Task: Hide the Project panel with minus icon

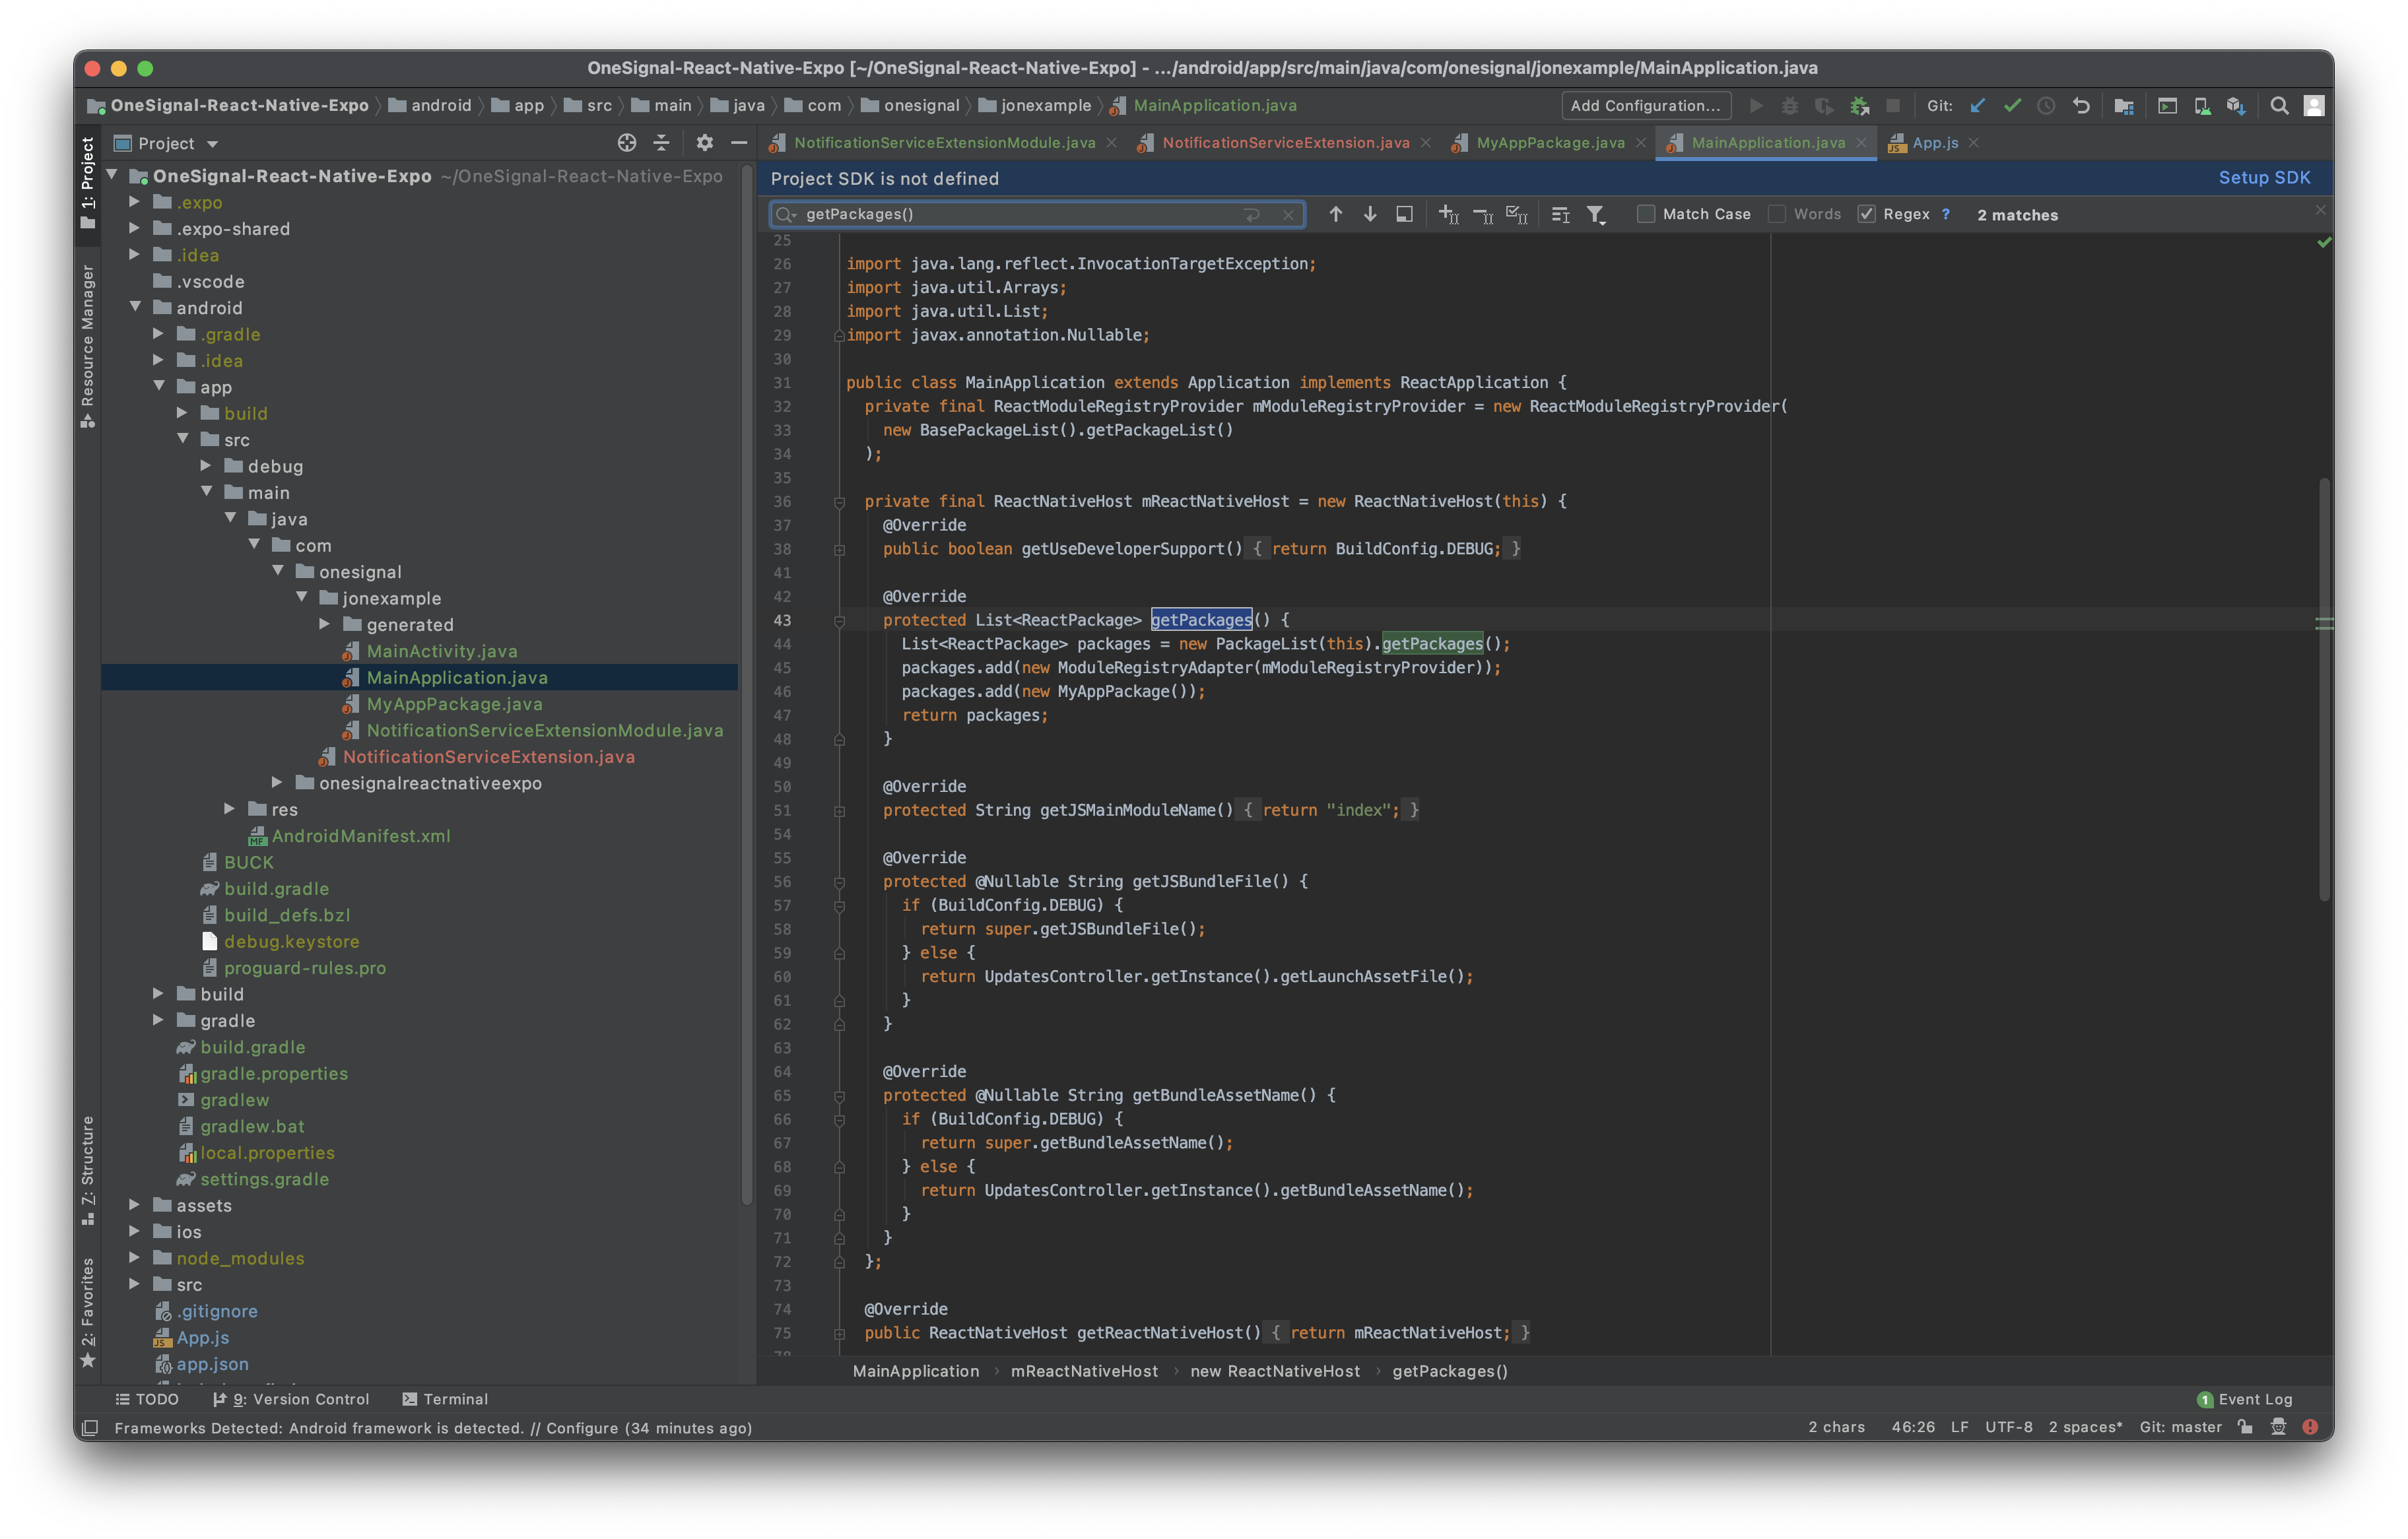Action: tap(739, 143)
